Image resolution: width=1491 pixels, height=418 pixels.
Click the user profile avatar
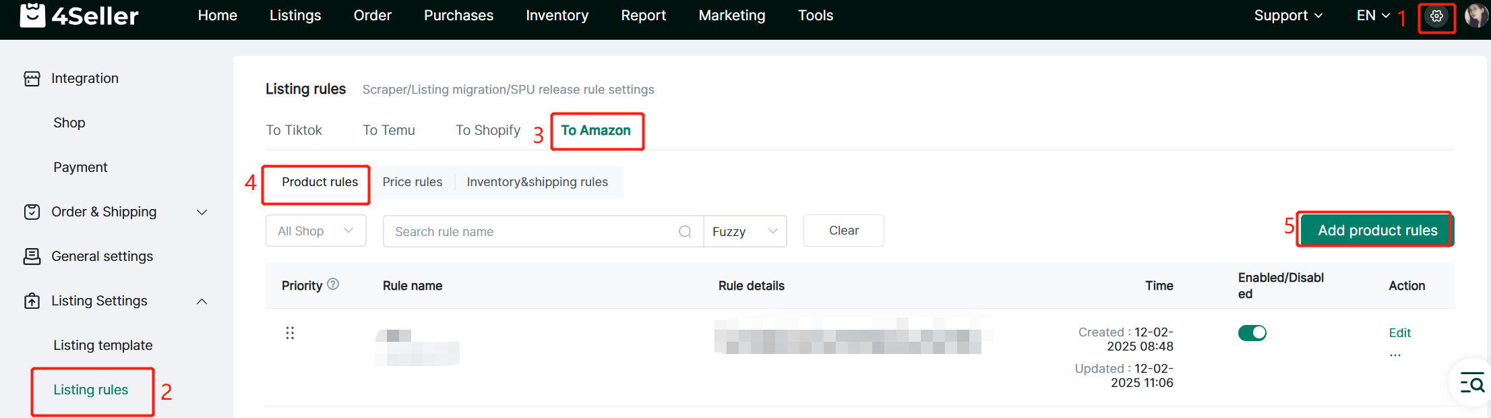click(x=1475, y=16)
